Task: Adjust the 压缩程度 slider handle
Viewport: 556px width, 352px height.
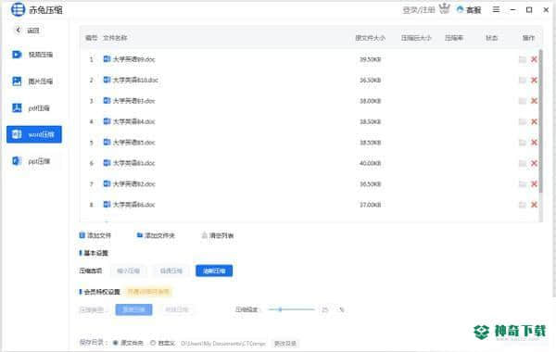Action: [280, 309]
